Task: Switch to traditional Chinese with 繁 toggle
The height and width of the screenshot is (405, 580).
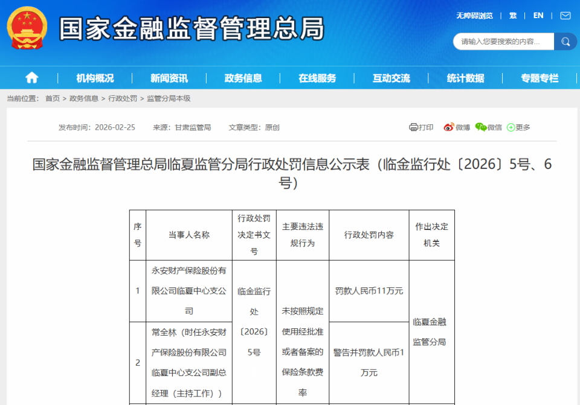Action: [x=512, y=15]
